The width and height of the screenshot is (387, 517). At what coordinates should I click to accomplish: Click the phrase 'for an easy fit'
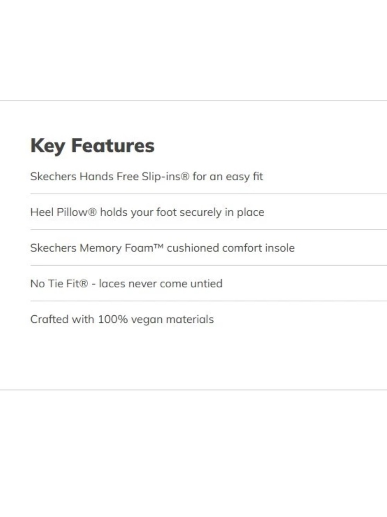pos(228,177)
